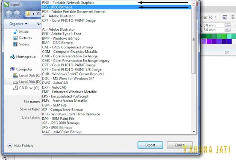
Task: Select DWG - AutoCAD format
Action: pyautogui.click(x=116, y=83)
